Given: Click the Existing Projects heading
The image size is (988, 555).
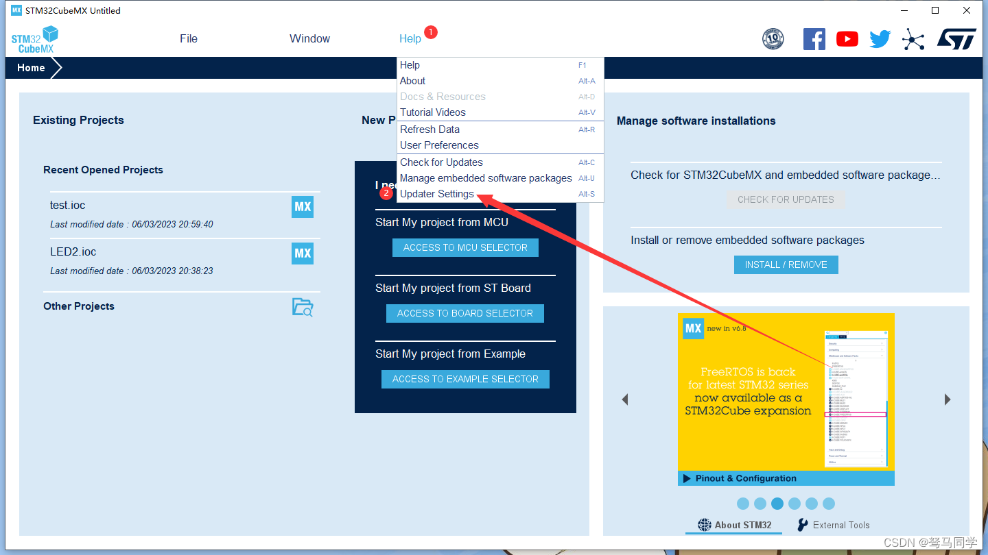Looking at the screenshot, I should click(x=78, y=120).
